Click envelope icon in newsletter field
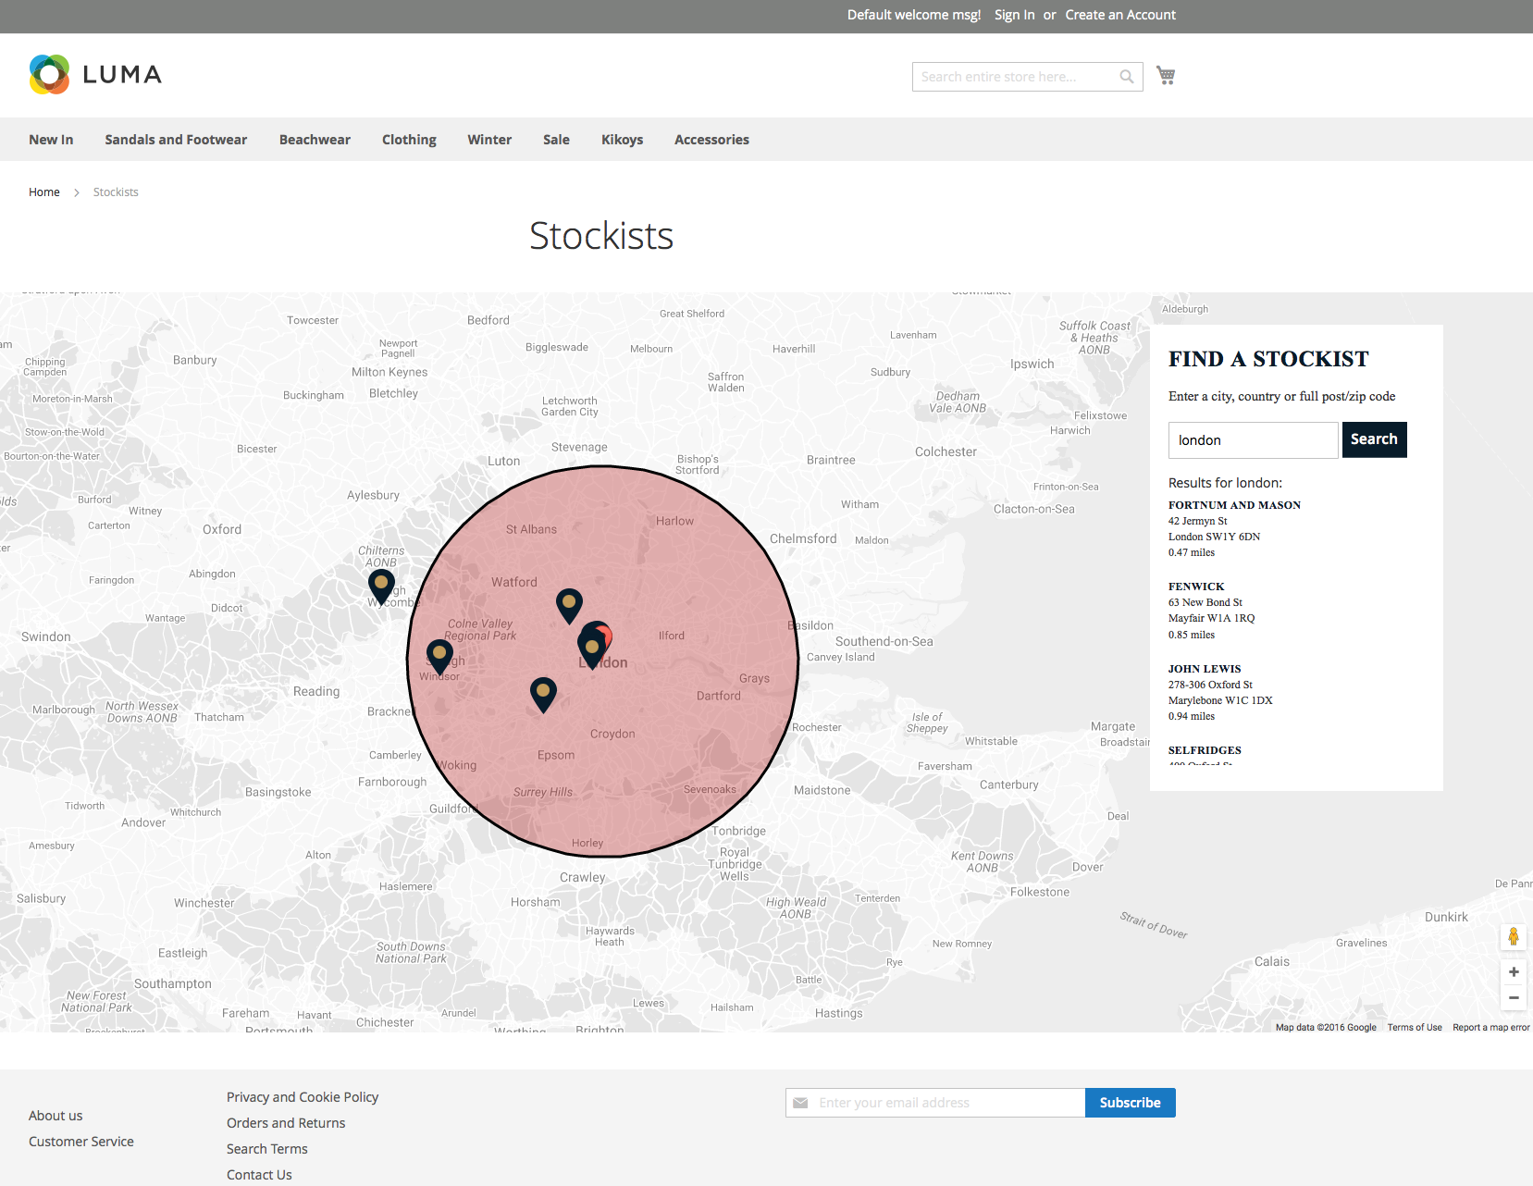This screenshot has height=1186, width=1533. tap(800, 1103)
